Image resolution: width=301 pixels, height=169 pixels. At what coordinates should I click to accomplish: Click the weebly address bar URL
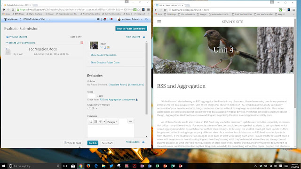pos(190,10)
